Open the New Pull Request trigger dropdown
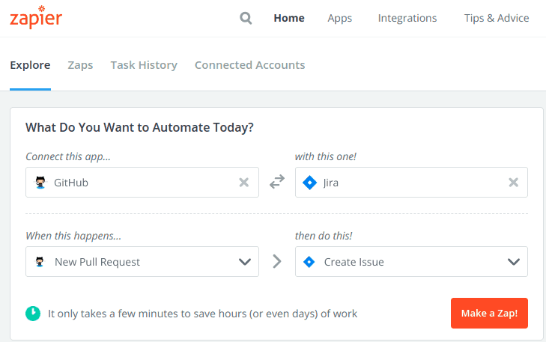Image resolution: width=546 pixels, height=342 pixels. coord(142,262)
